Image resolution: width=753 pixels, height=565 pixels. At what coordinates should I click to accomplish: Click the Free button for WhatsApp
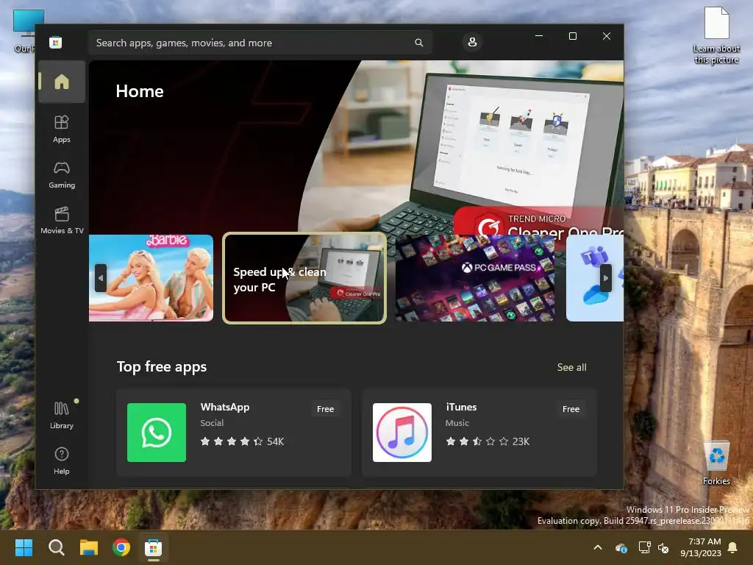(325, 409)
